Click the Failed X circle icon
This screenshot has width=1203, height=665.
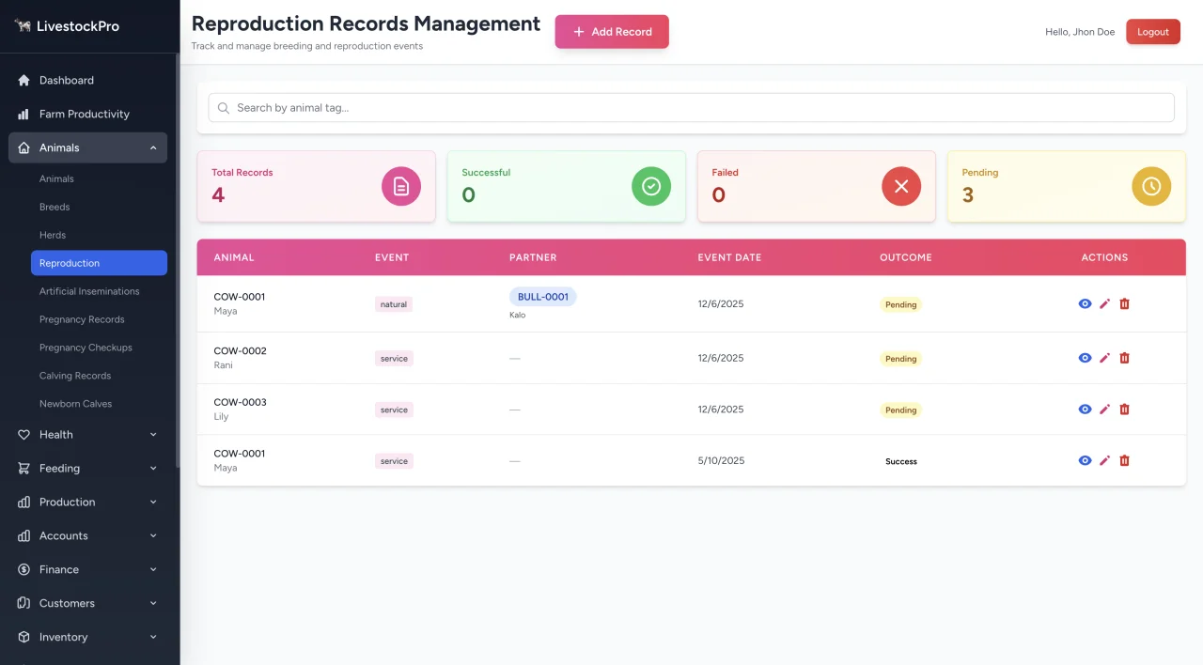click(x=901, y=186)
